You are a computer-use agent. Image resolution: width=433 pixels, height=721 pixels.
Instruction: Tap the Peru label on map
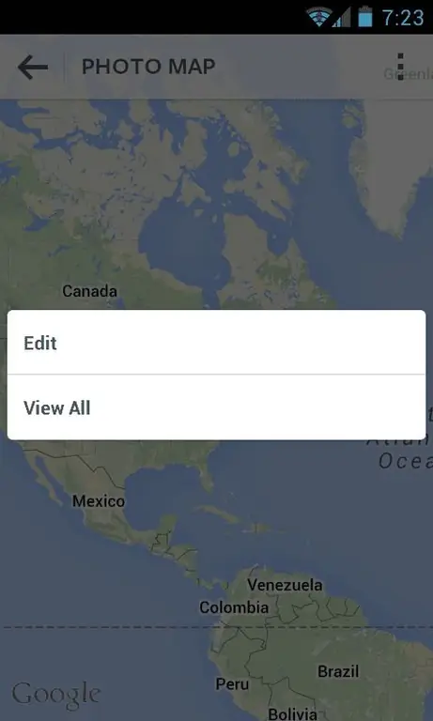232,684
